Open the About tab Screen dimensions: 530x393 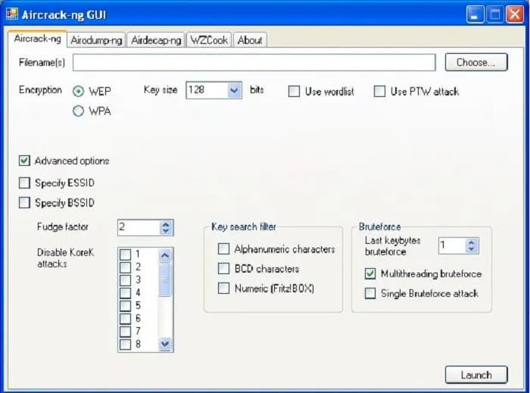coord(250,40)
